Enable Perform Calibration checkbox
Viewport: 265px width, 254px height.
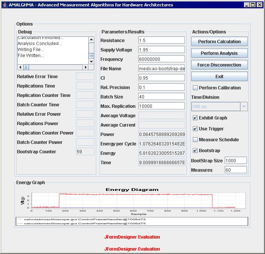[195, 88]
